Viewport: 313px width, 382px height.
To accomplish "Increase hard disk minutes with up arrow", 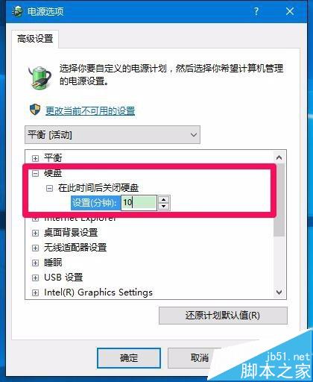I will (x=163, y=199).
